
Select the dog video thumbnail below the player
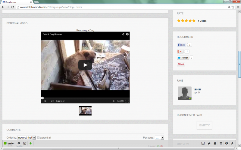[x=85, y=111]
